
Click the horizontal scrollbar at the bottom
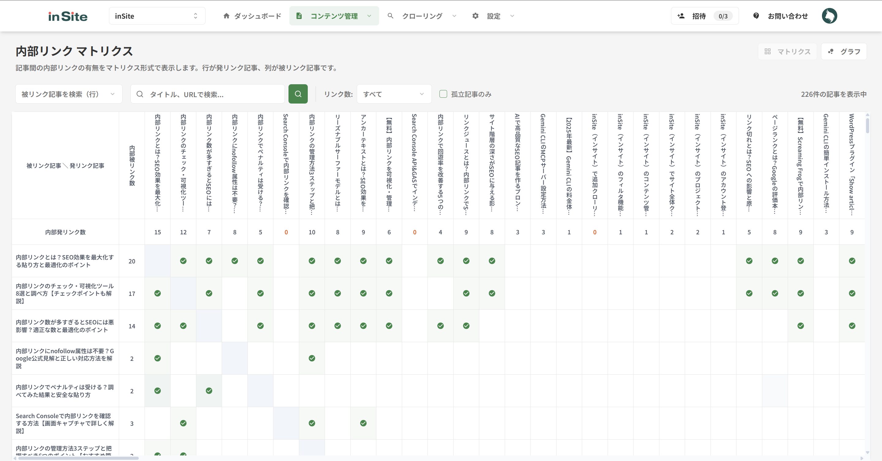pyautogui.click(x=78, y=458)
